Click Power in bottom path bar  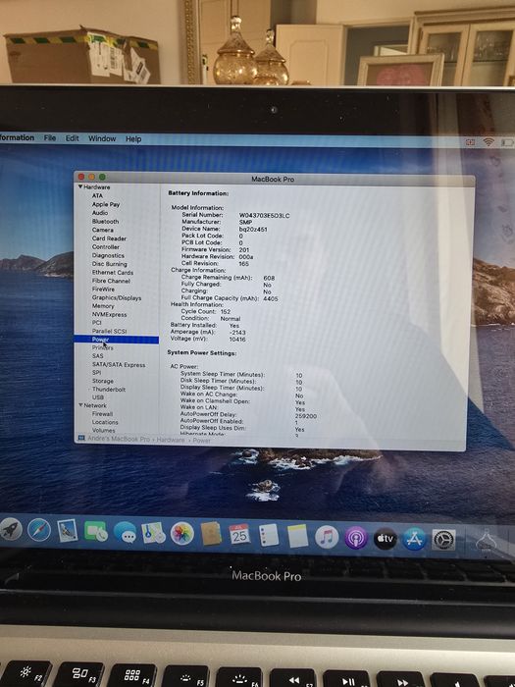coord(201,440)
